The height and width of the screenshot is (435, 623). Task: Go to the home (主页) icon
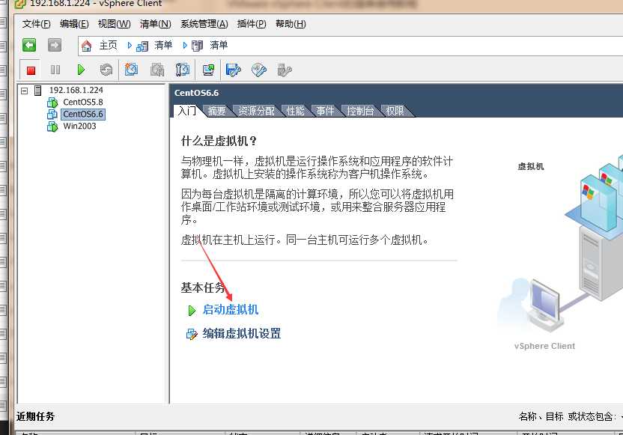[86, 46]
